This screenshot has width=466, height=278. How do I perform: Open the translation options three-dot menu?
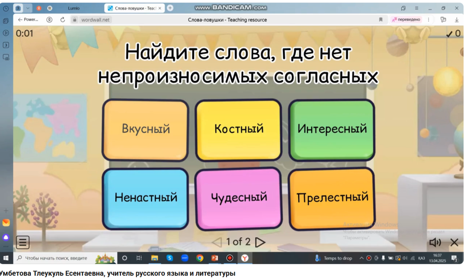pyautogui.click(x=429, y=20)
